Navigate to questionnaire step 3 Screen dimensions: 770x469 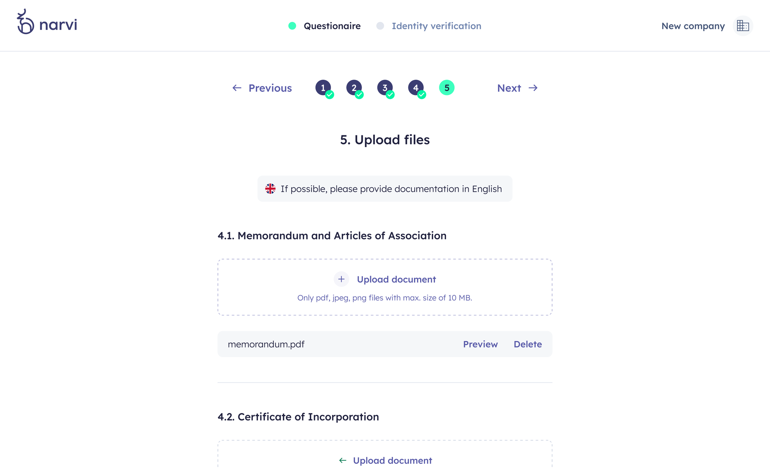[x=385, y=88]
